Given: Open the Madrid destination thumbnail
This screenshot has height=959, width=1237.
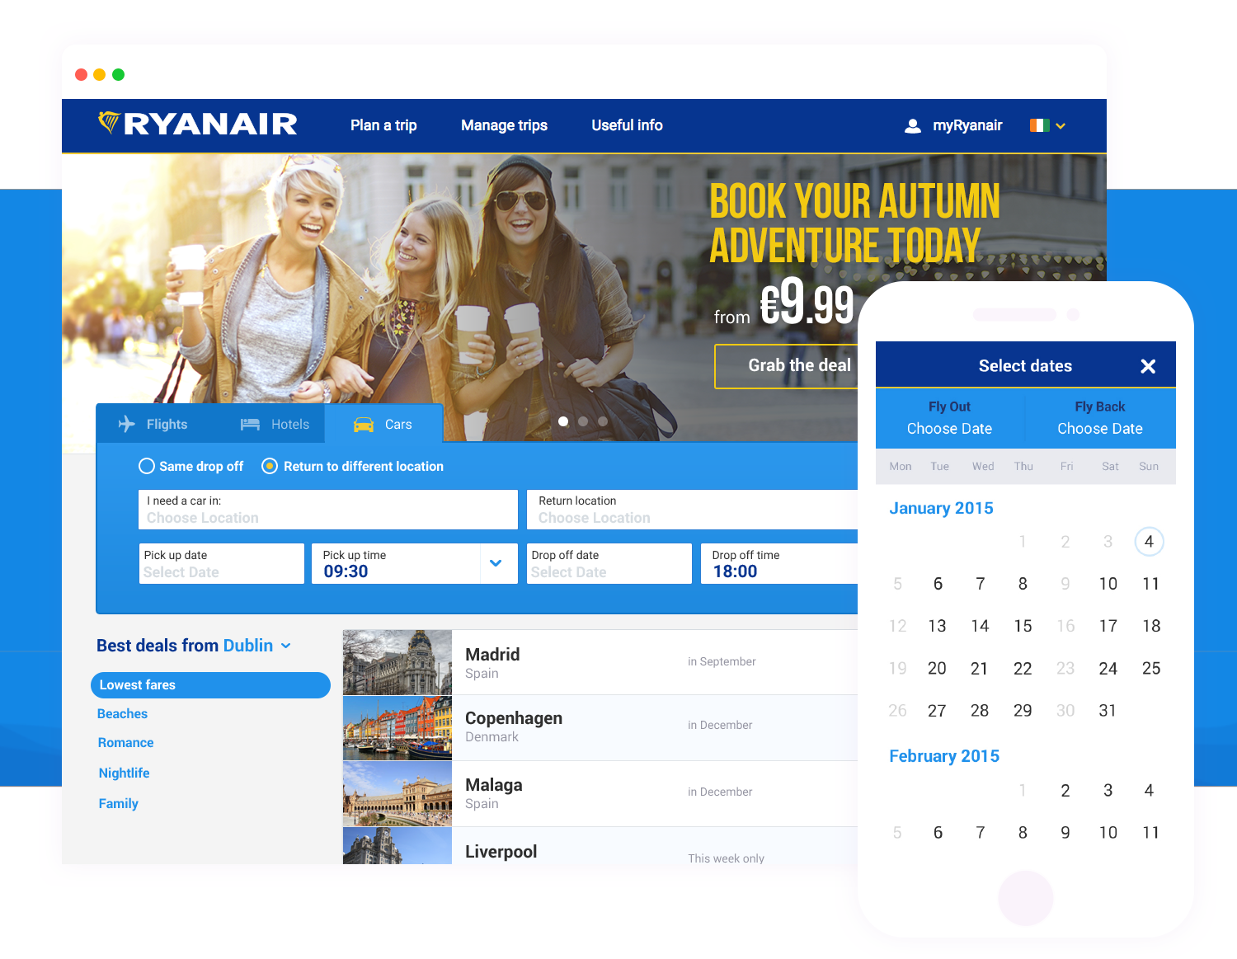Looking at the screenshot, I should pyautogui.click(x=397, y=662).
